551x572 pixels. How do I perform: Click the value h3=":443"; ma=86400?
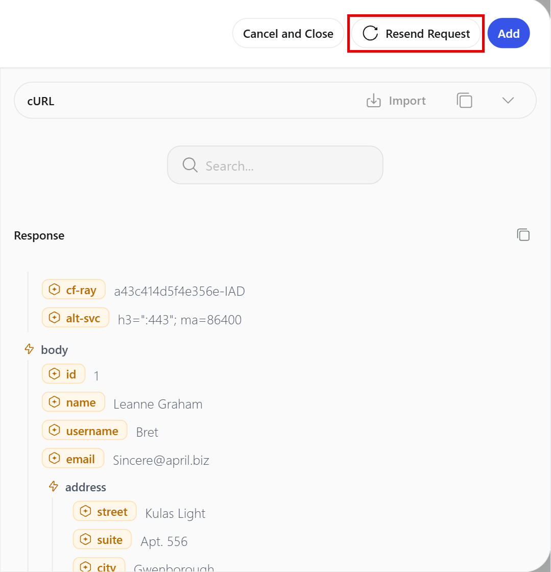179,320
